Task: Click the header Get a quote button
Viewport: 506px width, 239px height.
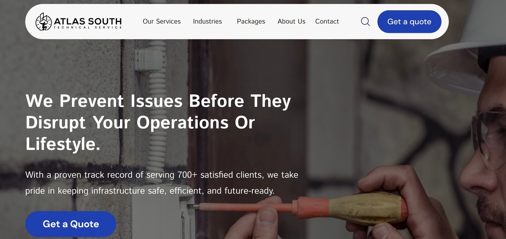Action: tap(409, 21)
